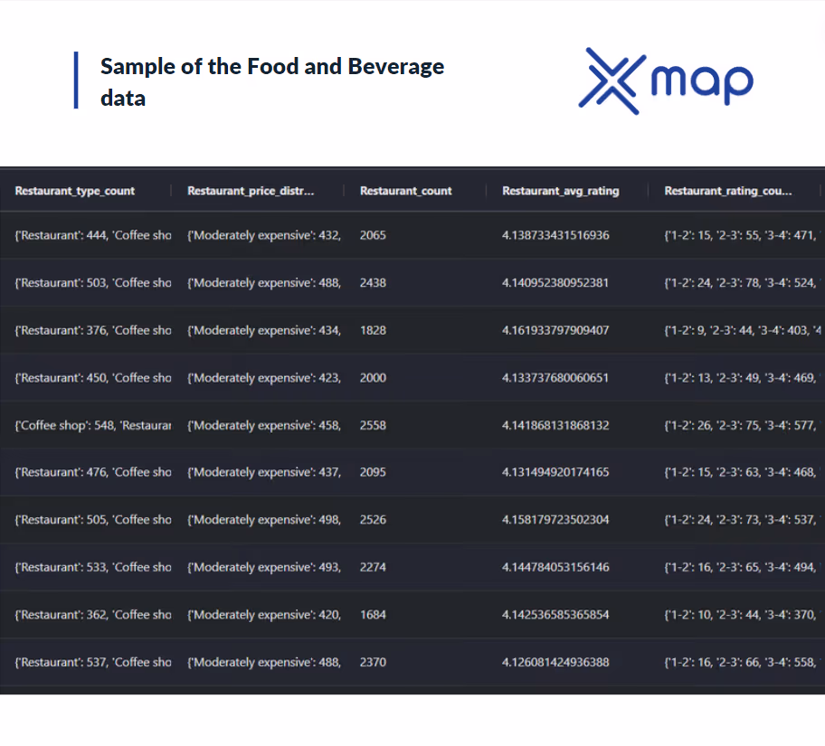Select the cell showing 1684
Image resolution: width=825 pixels, height=746 pixels.
pos(373,615)
